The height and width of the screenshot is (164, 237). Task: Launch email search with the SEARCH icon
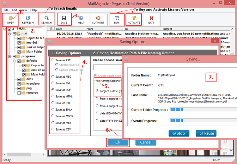[46, 20]
